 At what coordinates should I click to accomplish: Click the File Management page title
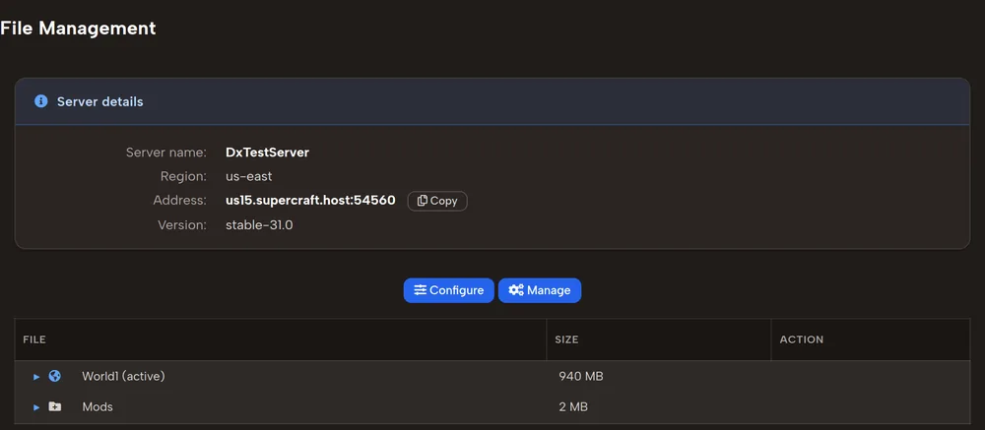pos(78,29)
